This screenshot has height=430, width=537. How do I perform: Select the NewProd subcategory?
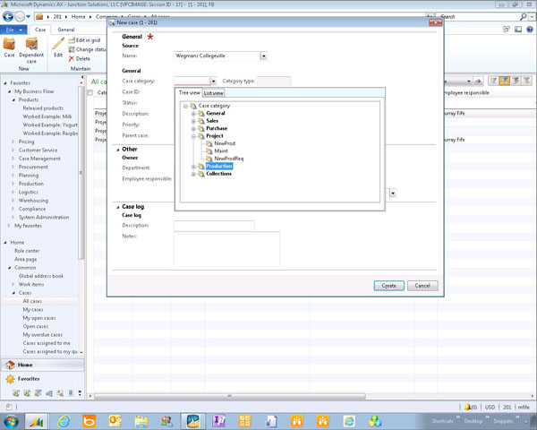pyautogui.click(x=225, y=143)
